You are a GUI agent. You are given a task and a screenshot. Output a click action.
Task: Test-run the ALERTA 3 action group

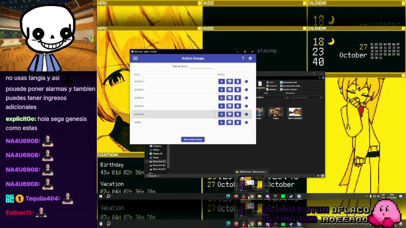(221, 98)
